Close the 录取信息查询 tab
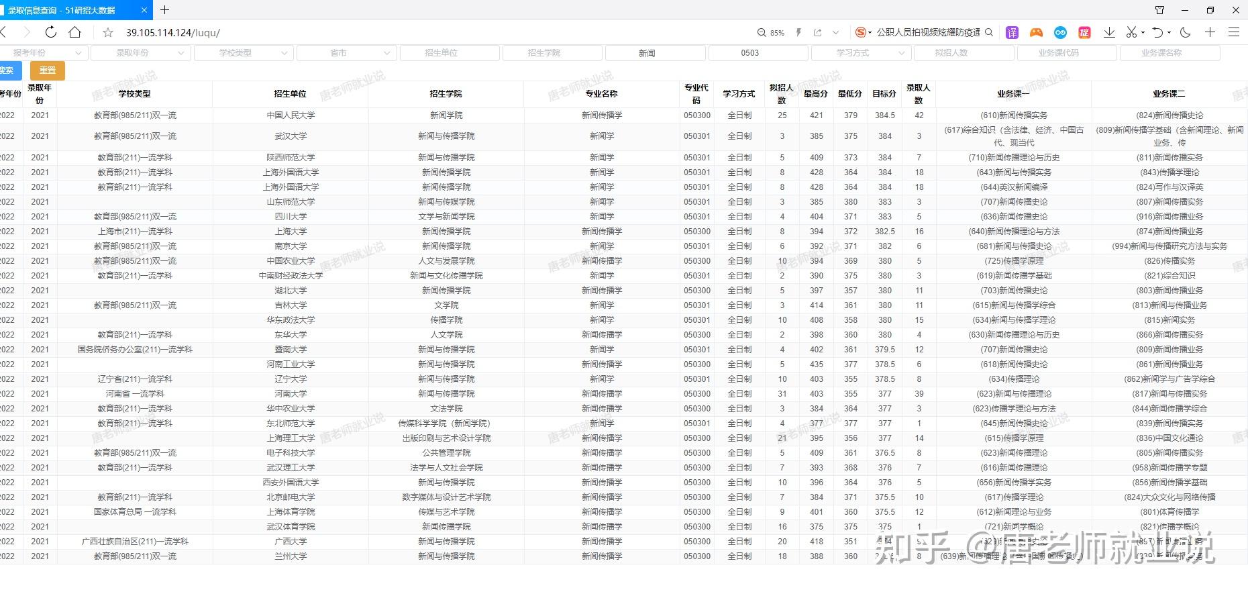1248x598 pixels. coord(144,10)
